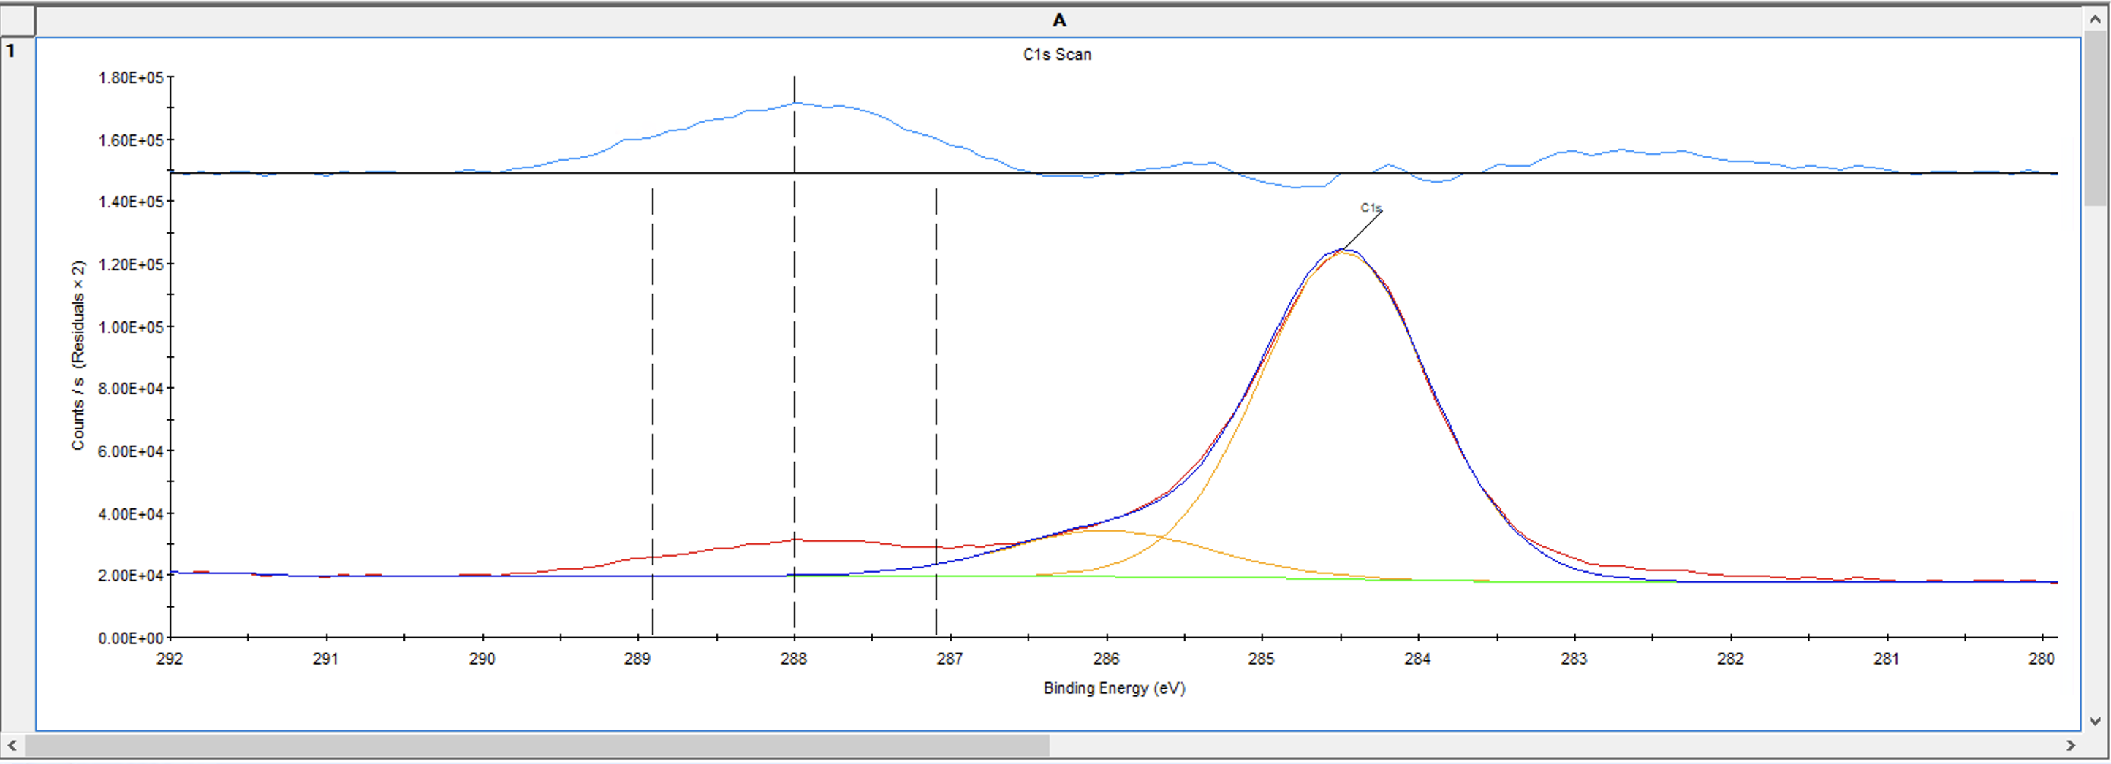Click empty horizontal scrollbar track right of thumb

click(x=1557, y=745)
